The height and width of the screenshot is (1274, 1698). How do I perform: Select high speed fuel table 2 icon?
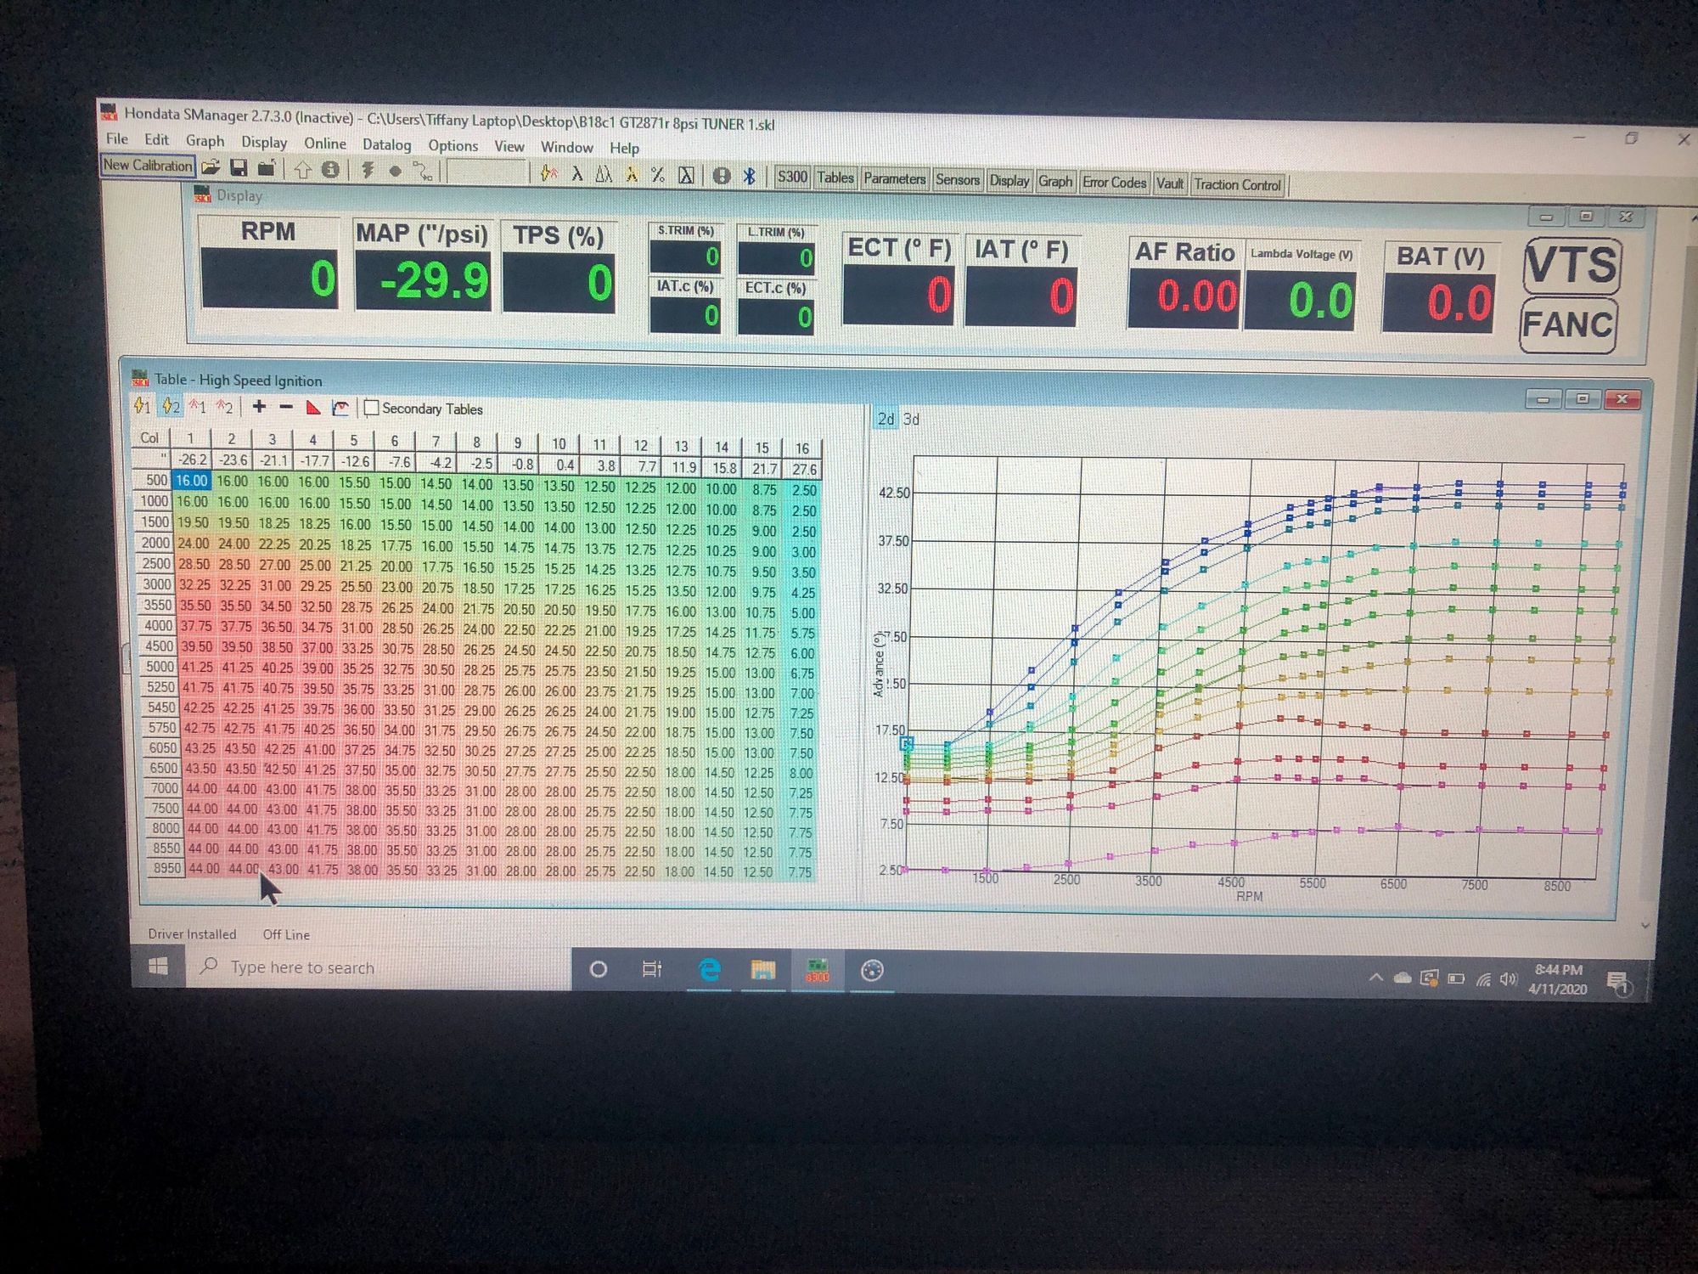224,407
